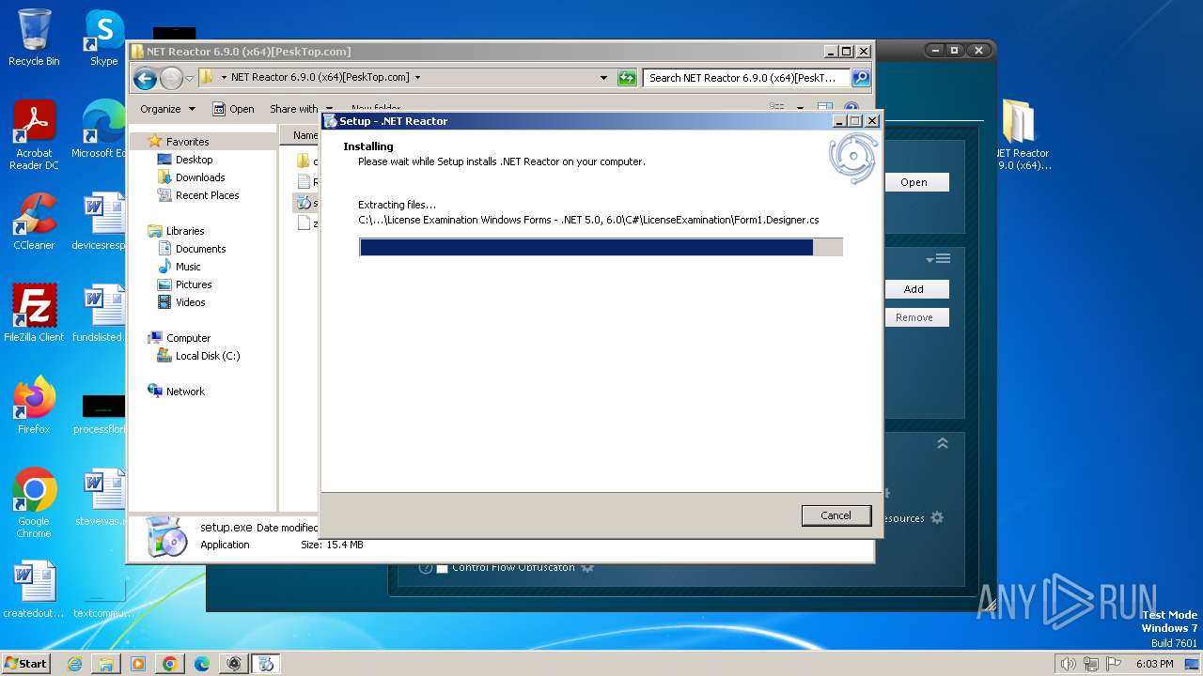Open the NET Reactor 6.9.0 folder on desktop
Viewport: 1203px width, 676px height.
1022,135
